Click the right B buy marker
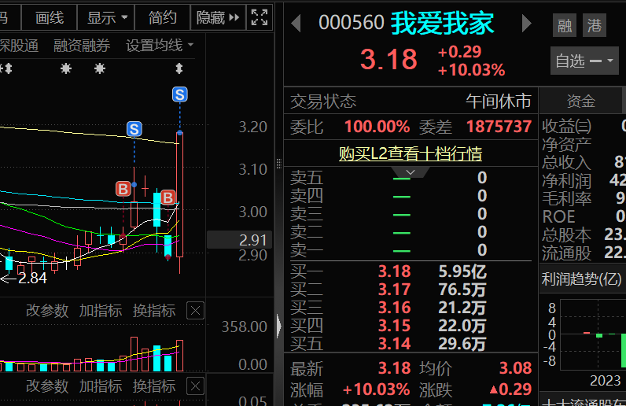626x406 pixels. 168,197
